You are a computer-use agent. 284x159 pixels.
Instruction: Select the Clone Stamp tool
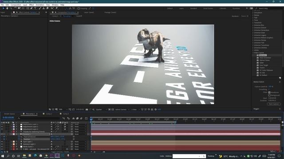pos(43,8)
